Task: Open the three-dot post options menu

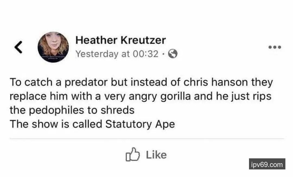Action: pos(275,47)
